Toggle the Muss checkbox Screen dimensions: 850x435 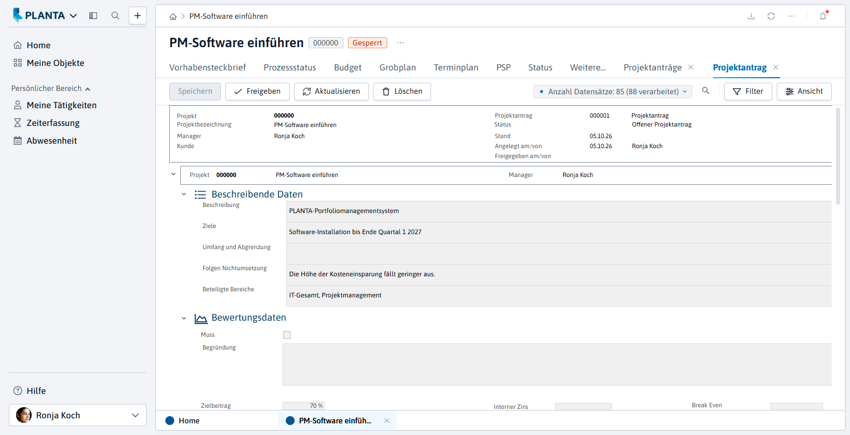coord(287,335)
